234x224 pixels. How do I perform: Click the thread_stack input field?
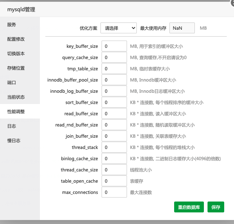tap(114, 148)
